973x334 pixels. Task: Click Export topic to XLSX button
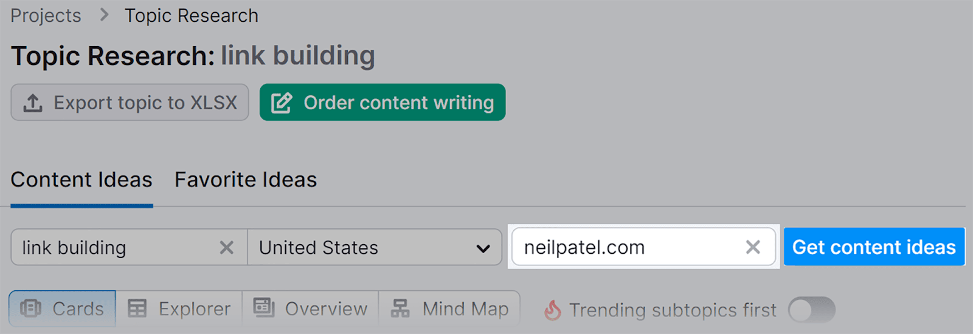130,103
